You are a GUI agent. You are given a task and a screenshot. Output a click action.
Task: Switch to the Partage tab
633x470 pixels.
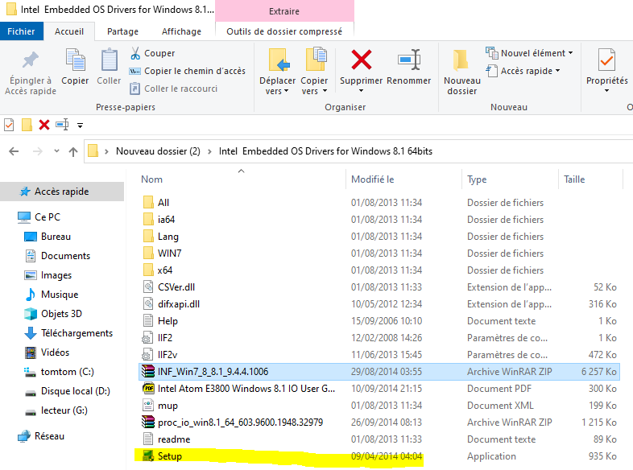[x=122, y=31]
